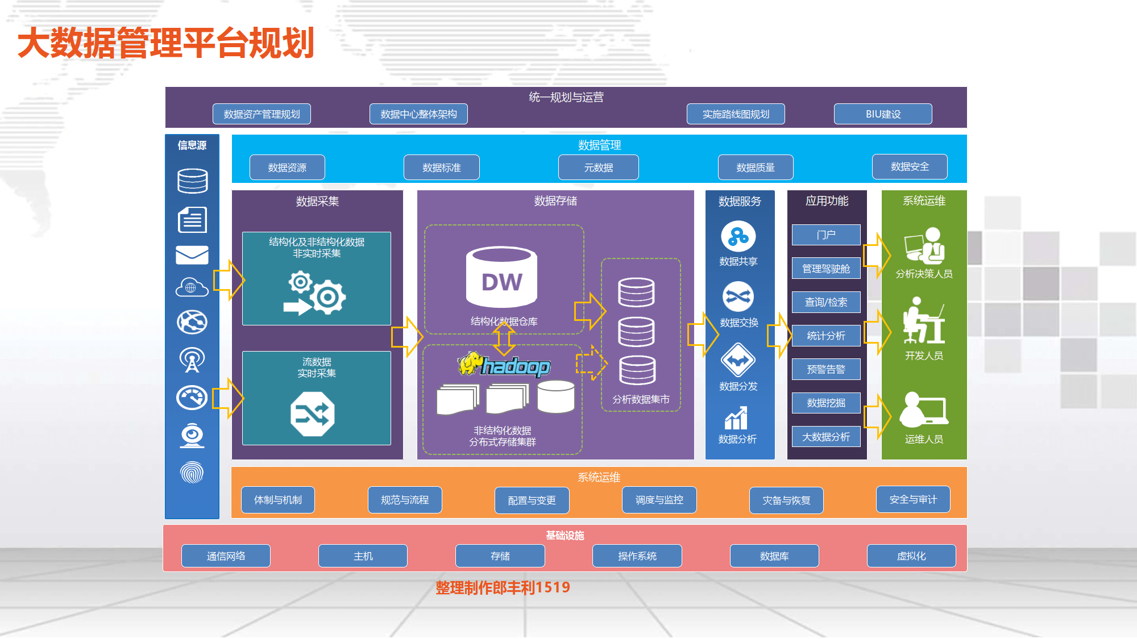Click the 数据交换 icon
1137x639 pixels.
pyautogui.click(x=738, y=296)
